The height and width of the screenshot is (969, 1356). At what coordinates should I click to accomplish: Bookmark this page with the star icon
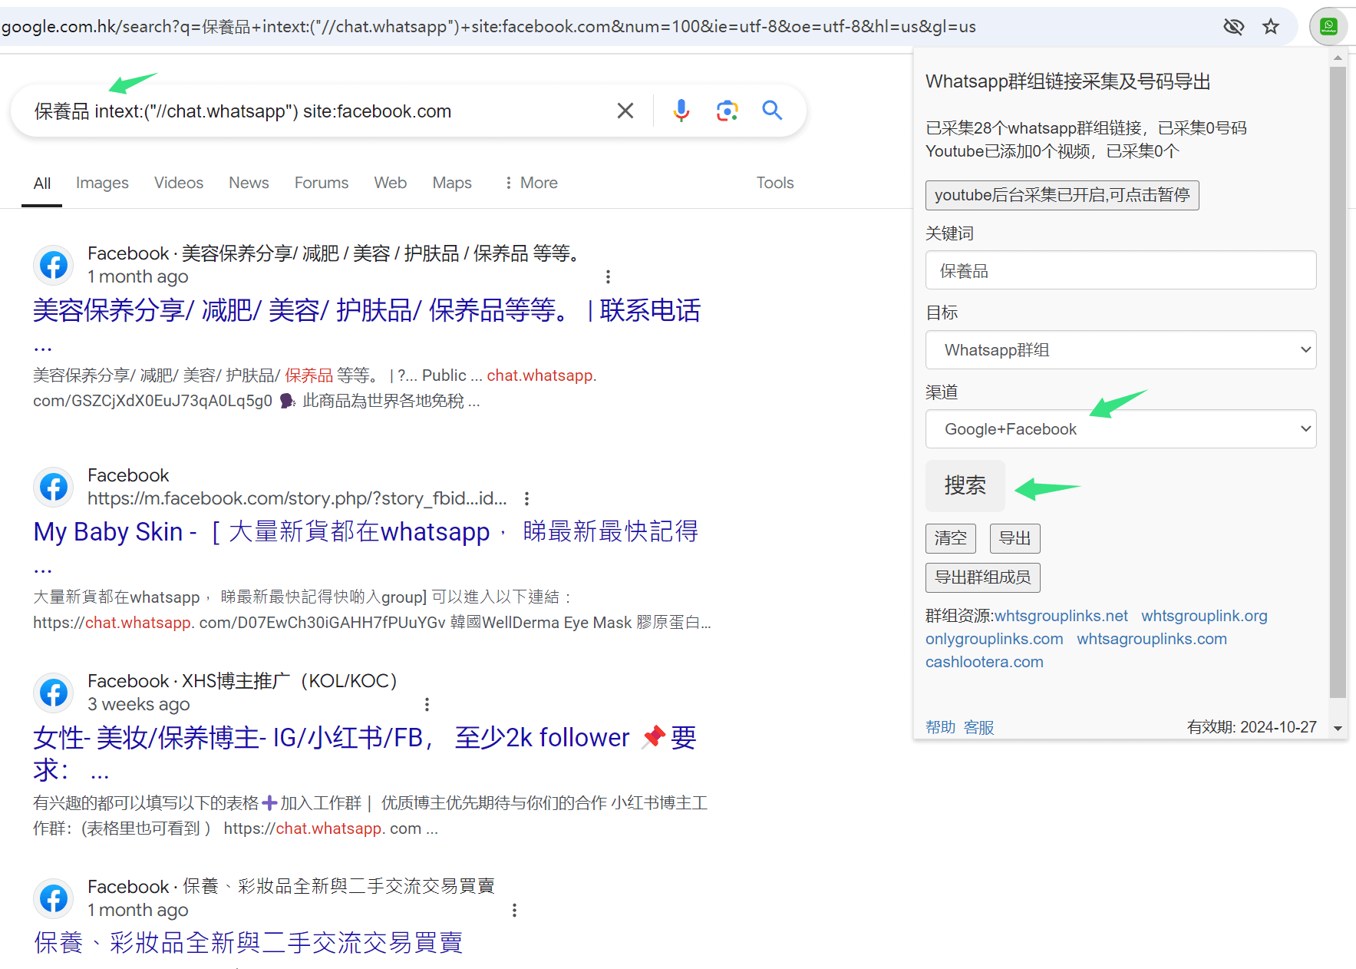click(x=1271, y=27)
